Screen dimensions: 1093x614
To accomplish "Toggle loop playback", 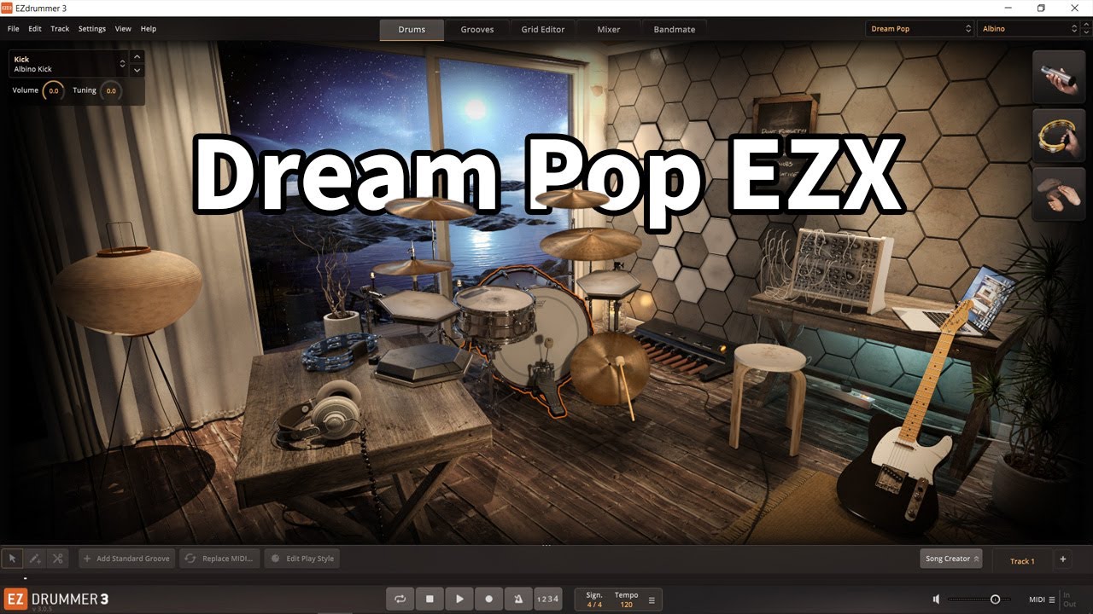I will pyautogui.click(x=400, y=599).
